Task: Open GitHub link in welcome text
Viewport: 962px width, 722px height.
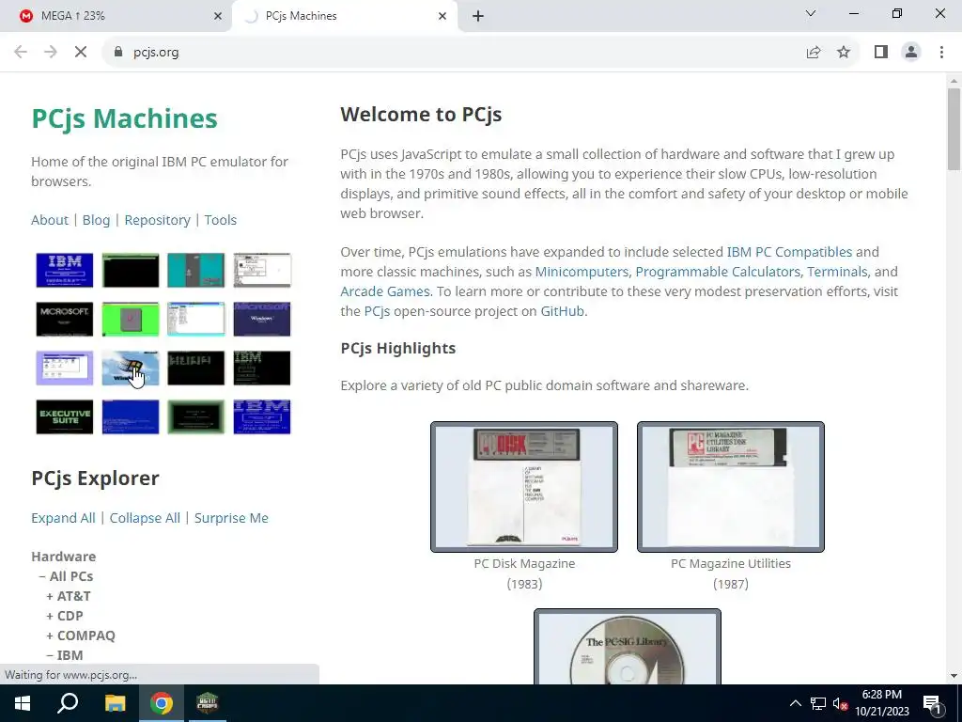Action: tap(562, 311)
